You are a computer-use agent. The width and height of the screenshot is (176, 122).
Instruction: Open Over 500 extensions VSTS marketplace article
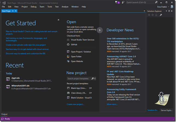[123, 40]
